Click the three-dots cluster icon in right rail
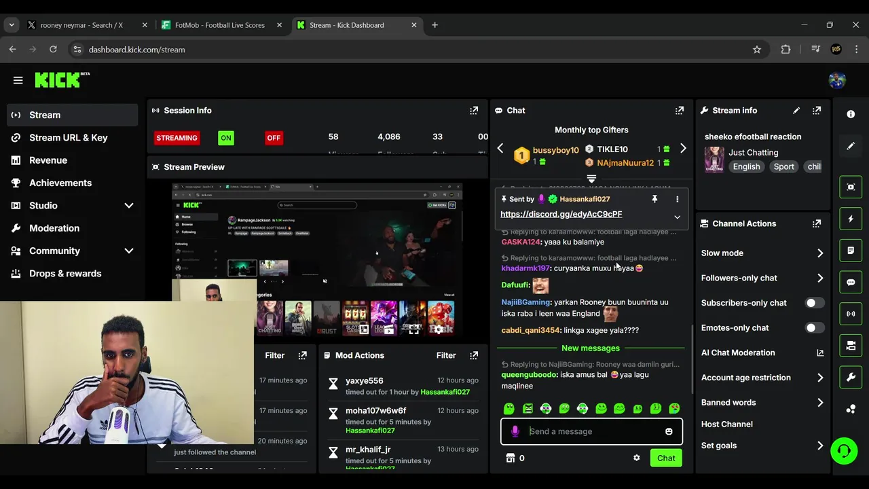The width and height of the screenshot is (869, 489). 851,409
